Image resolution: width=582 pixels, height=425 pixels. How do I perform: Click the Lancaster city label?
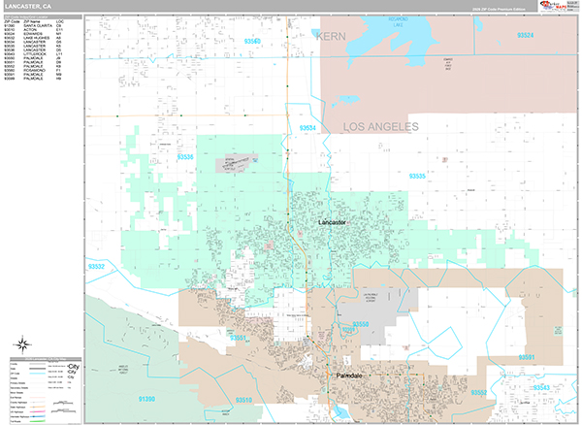click(332, 222)
